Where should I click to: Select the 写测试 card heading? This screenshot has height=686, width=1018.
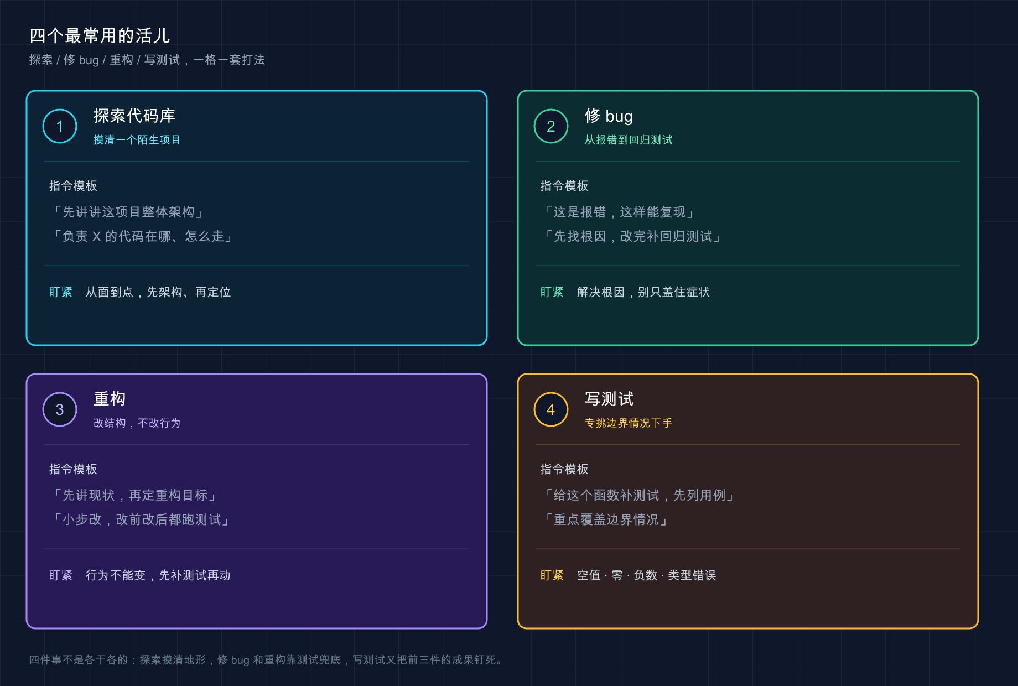tap(609, 399)
